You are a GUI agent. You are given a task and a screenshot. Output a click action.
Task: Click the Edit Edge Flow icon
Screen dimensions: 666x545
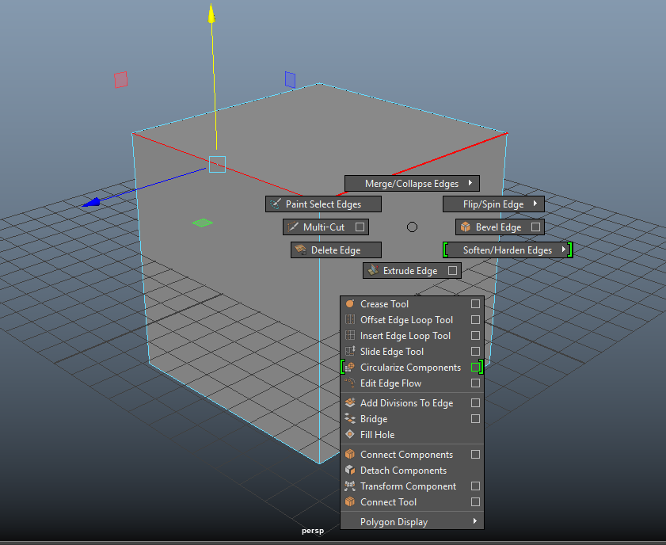350,383
